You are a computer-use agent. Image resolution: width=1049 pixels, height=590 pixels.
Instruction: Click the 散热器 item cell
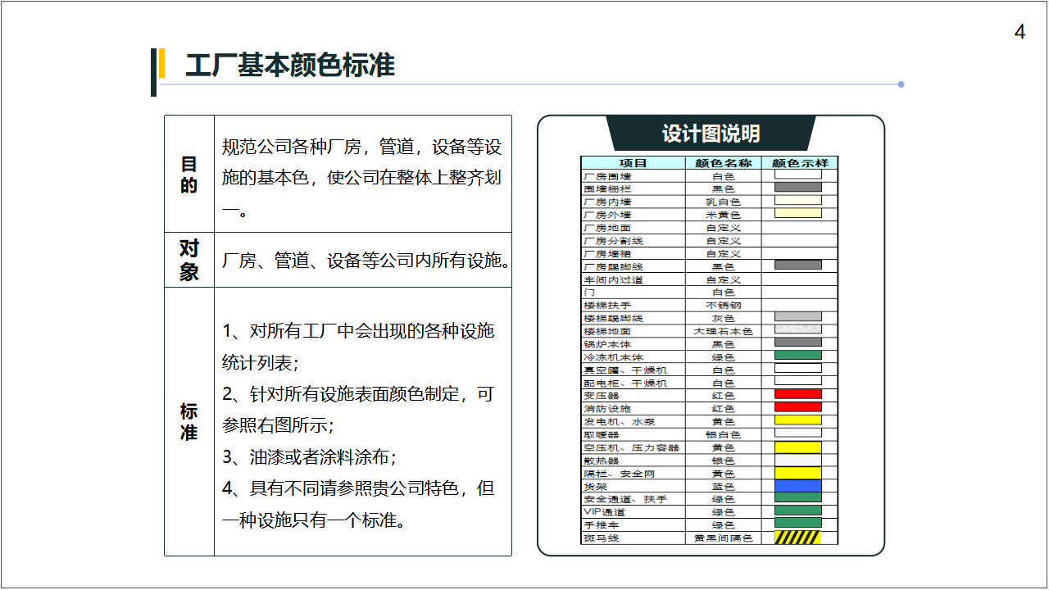point(633,461)
